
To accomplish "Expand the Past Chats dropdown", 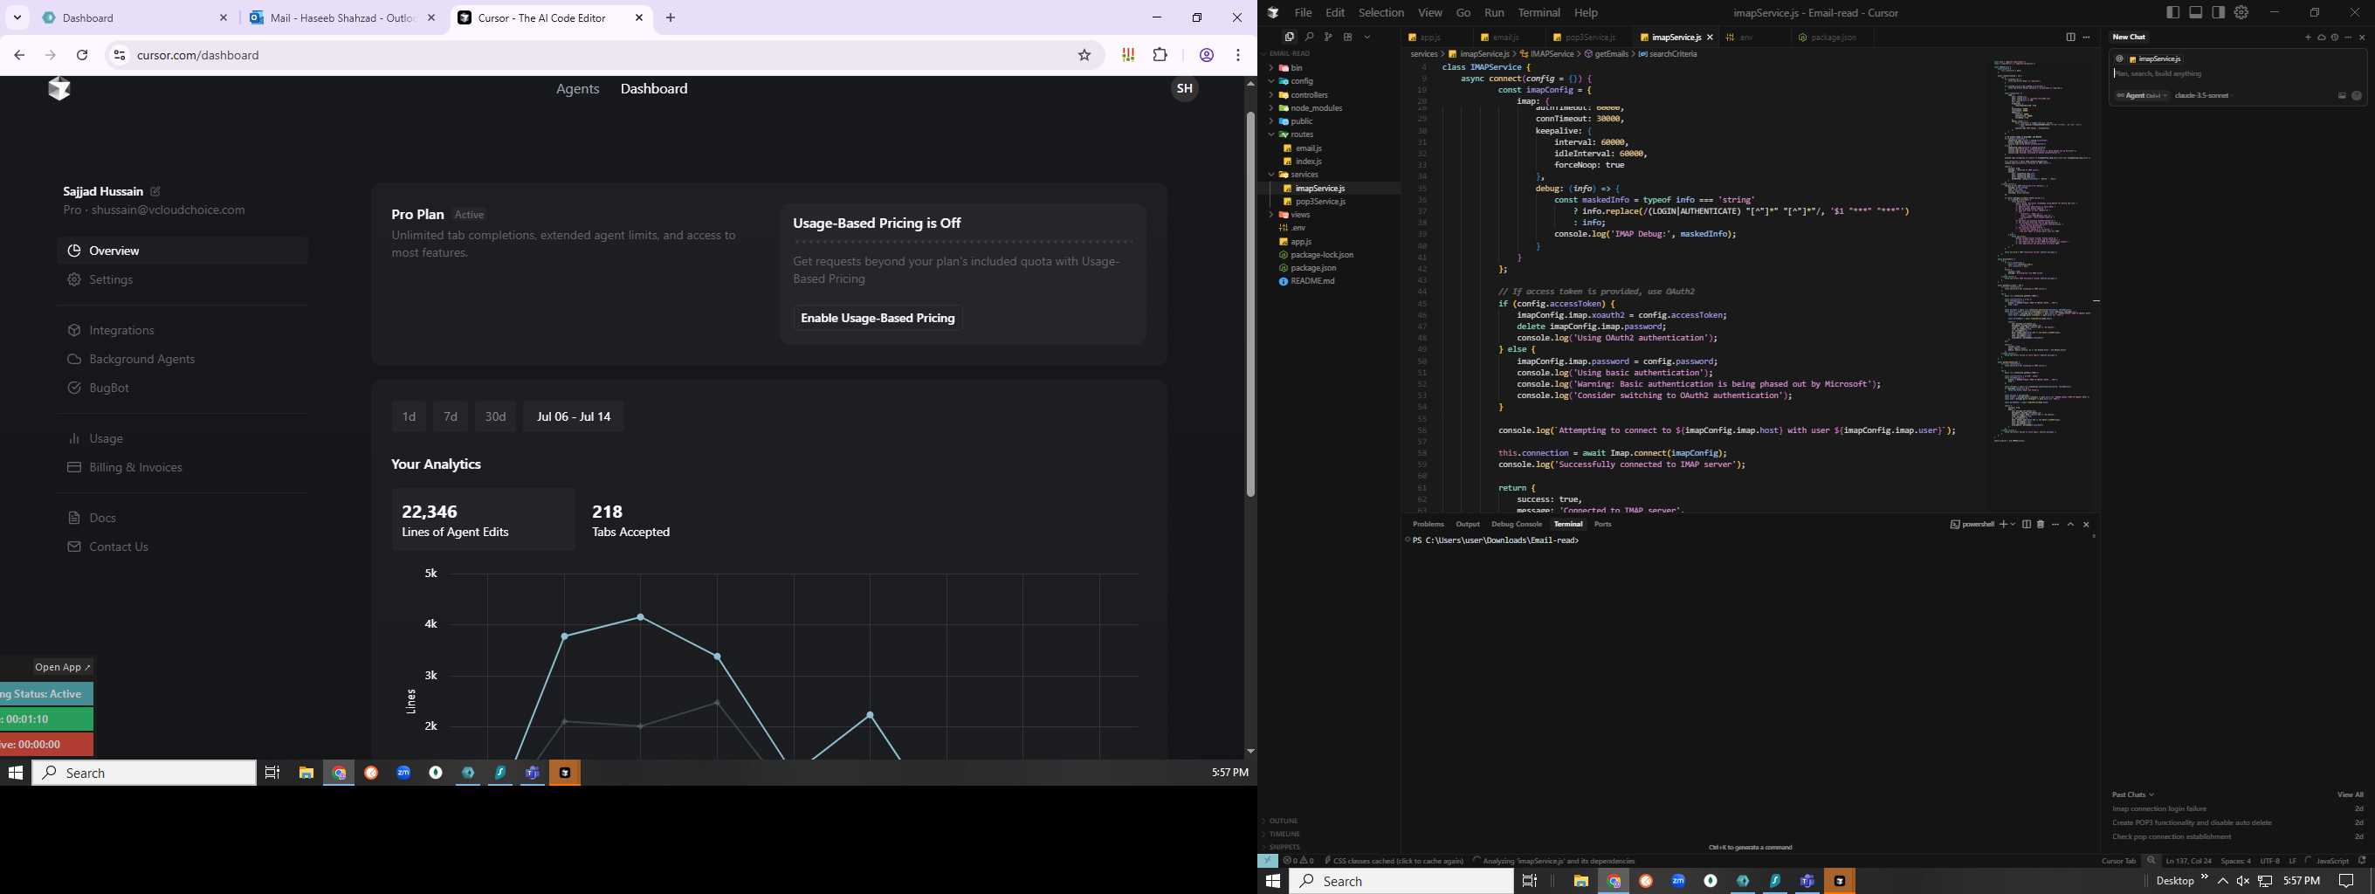I will 2133,794.
